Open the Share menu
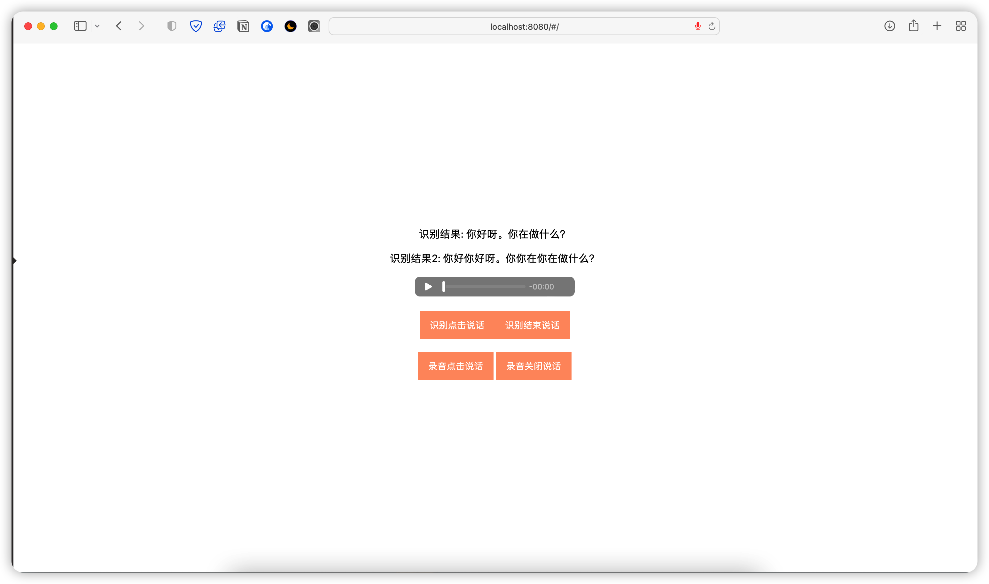Image resolution: width=989 pixels, height=584 pixels. coord(914,26)
